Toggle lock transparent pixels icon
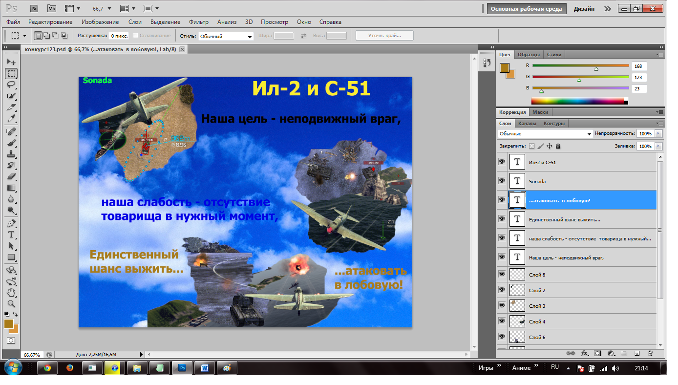Viewport: 678px width, 385px height. tap(532, 146)
